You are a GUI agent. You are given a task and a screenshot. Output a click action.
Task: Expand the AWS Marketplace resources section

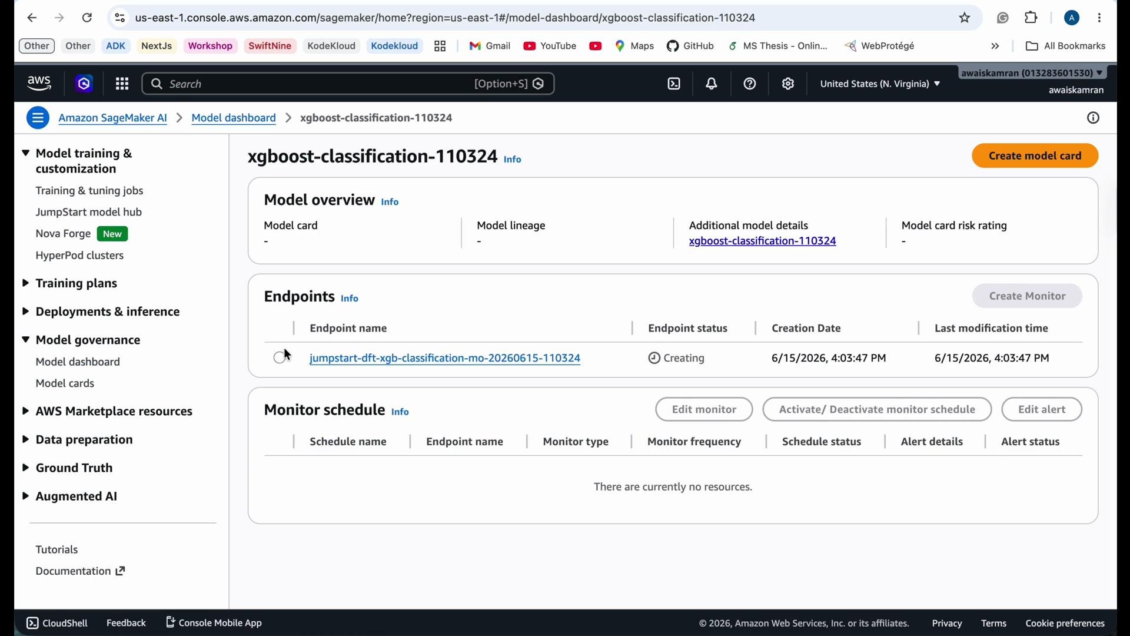click(x=25, y=412)
